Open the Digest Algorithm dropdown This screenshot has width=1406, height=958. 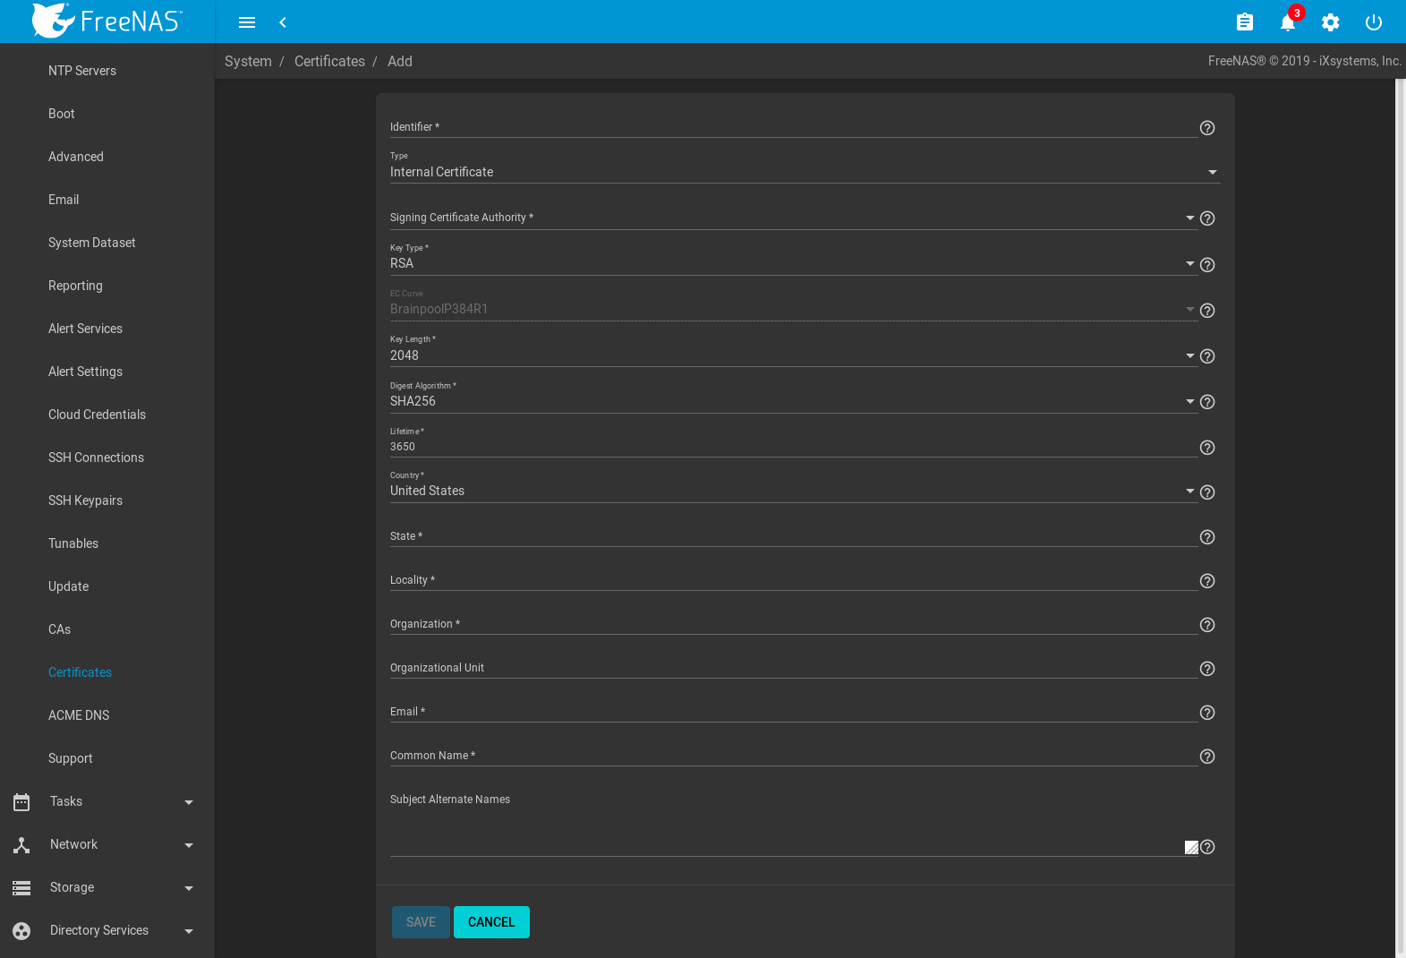point(793,401)
